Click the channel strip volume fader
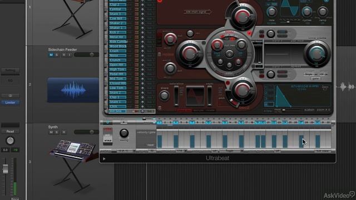The width and height of the screenshot is (356, 200). tap(5, 169)
